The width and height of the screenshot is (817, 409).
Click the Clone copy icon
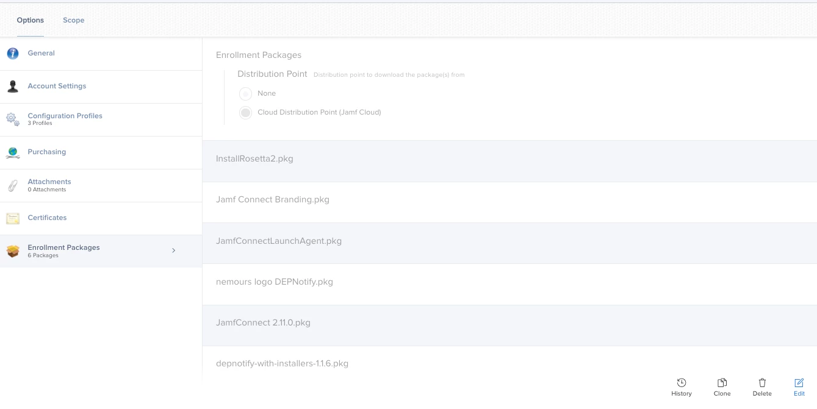click(722, 383)
